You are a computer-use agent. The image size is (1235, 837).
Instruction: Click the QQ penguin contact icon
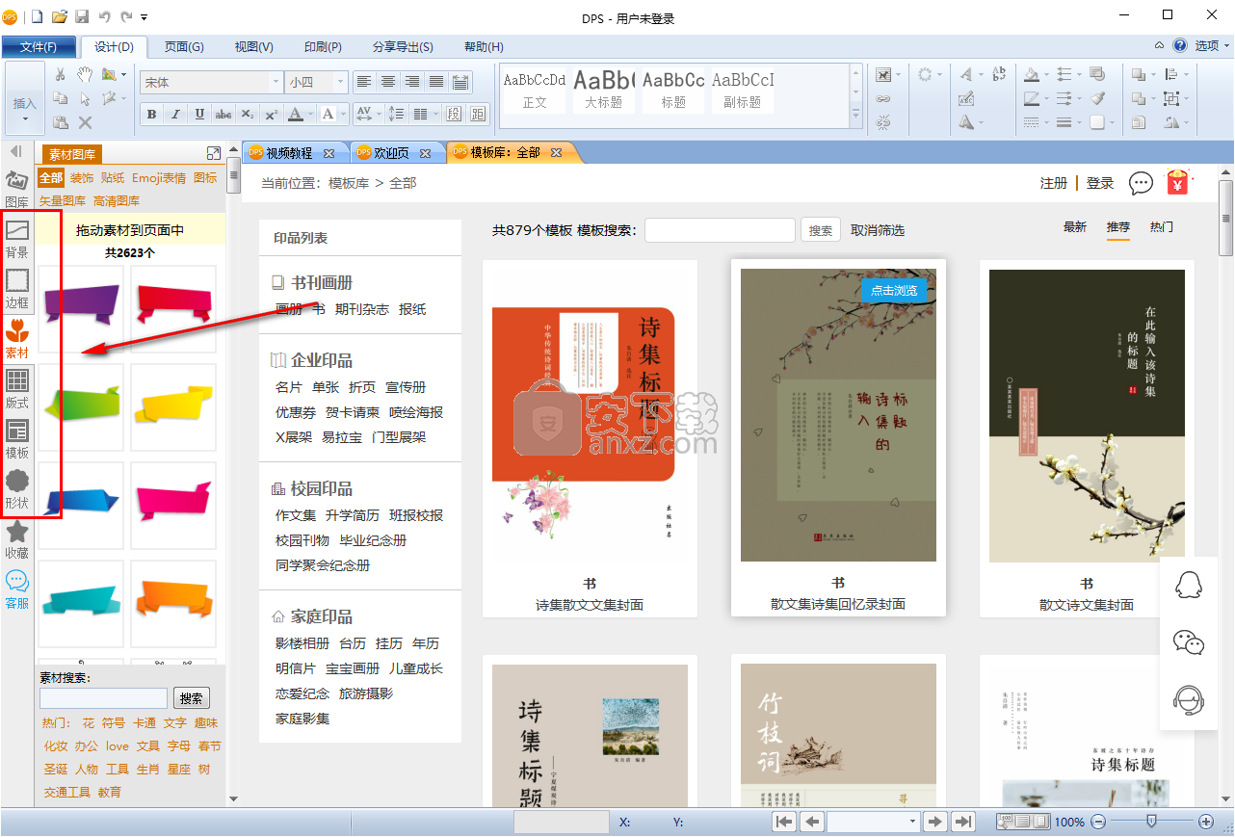[x=1189, y=586]
